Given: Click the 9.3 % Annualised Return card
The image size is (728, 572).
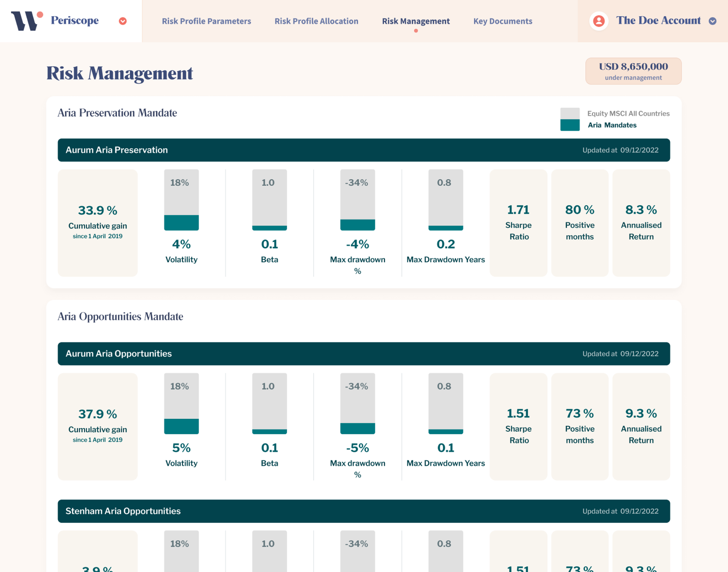Looking at the screenshot, I should (x=641, y=426).
